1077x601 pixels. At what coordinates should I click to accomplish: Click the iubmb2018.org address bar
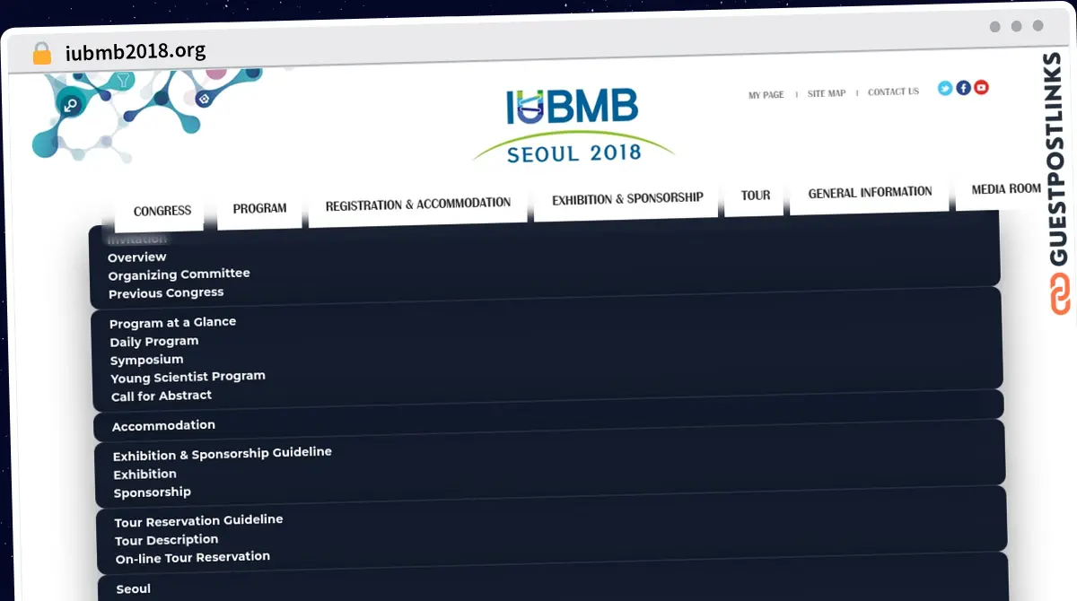135,50
